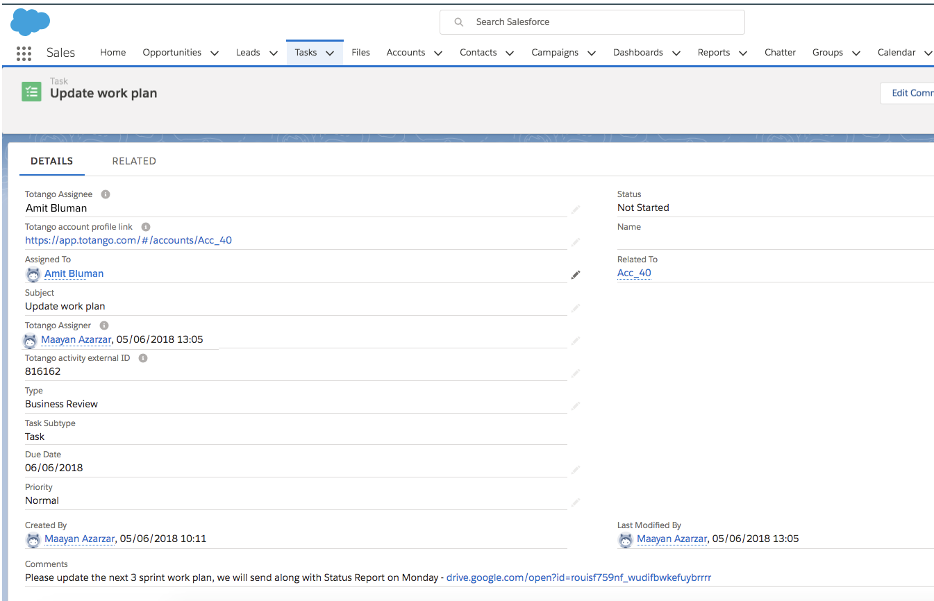Click the due date value 06/06/2018
Screen dimensions: 934x601
click(54, 468)
